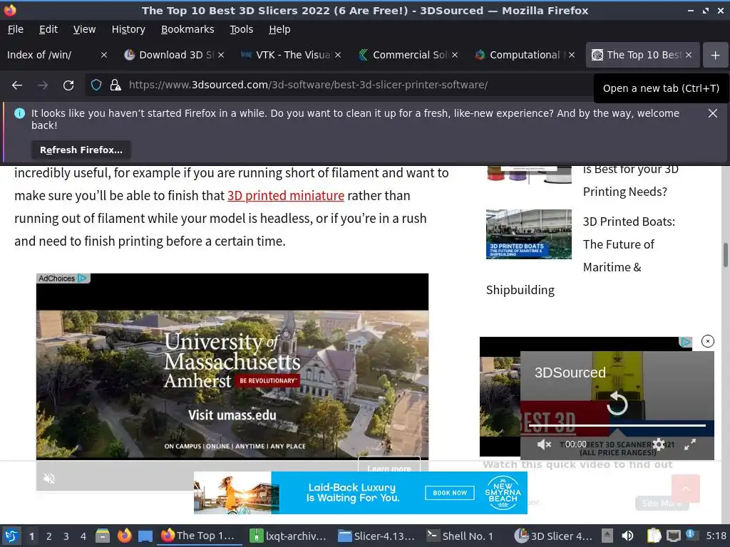Switch to Slicer-4.13 file manager window
730x547 pixels.
coord(376,536)
